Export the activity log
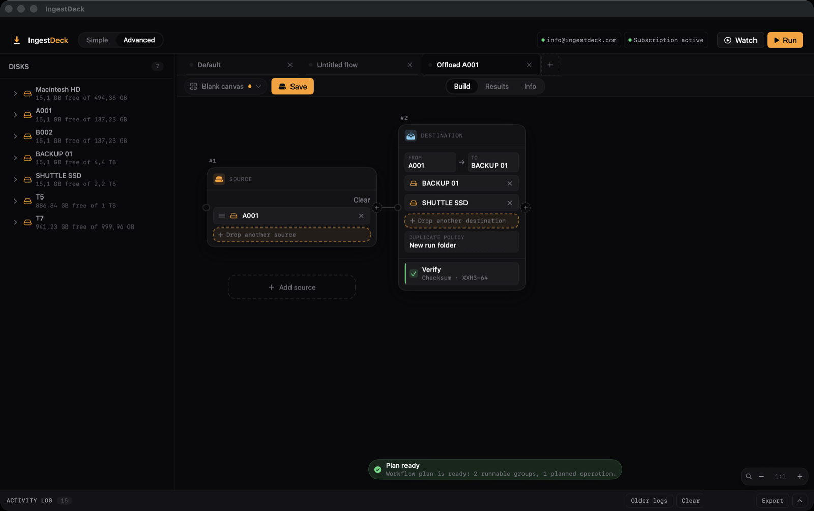Image resolution: width=814 pixels, height=511 pixels. click(772, 501)
